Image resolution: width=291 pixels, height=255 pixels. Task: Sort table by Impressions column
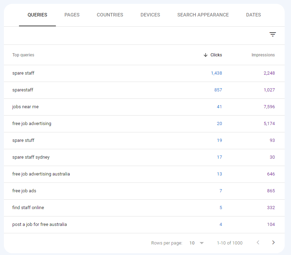pos(263,55)
